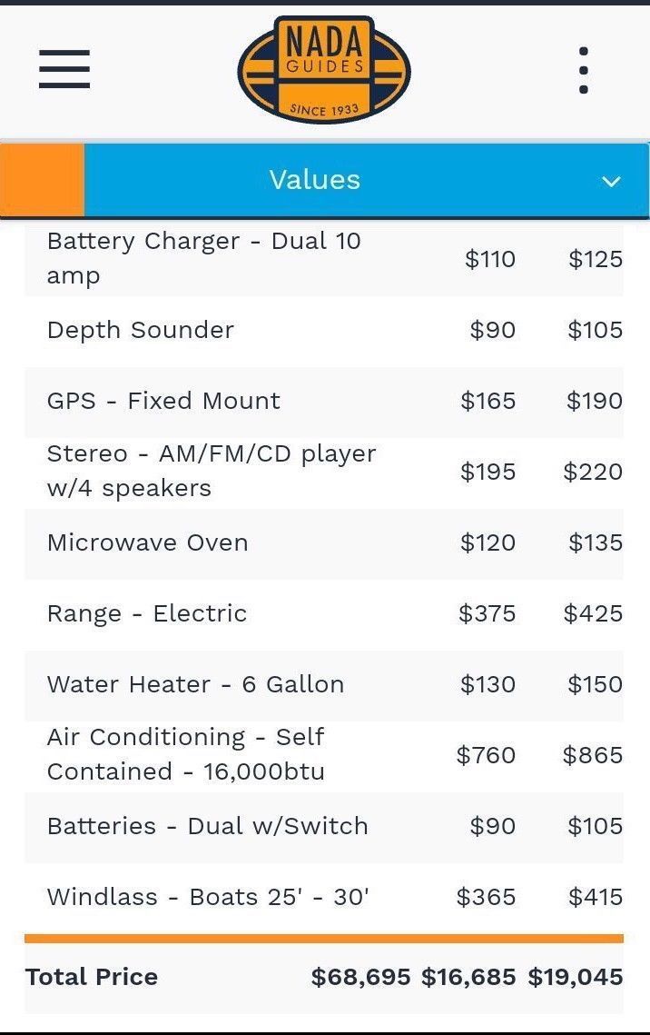Image resolution: width=650 pixels, height=1035 pixels.
Task: Click the NADA Guides logo
Action: pyautogui.click(x=324, y=70)
